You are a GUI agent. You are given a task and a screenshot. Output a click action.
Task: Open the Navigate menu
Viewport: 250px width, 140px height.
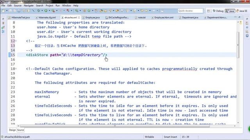(29, 5)
